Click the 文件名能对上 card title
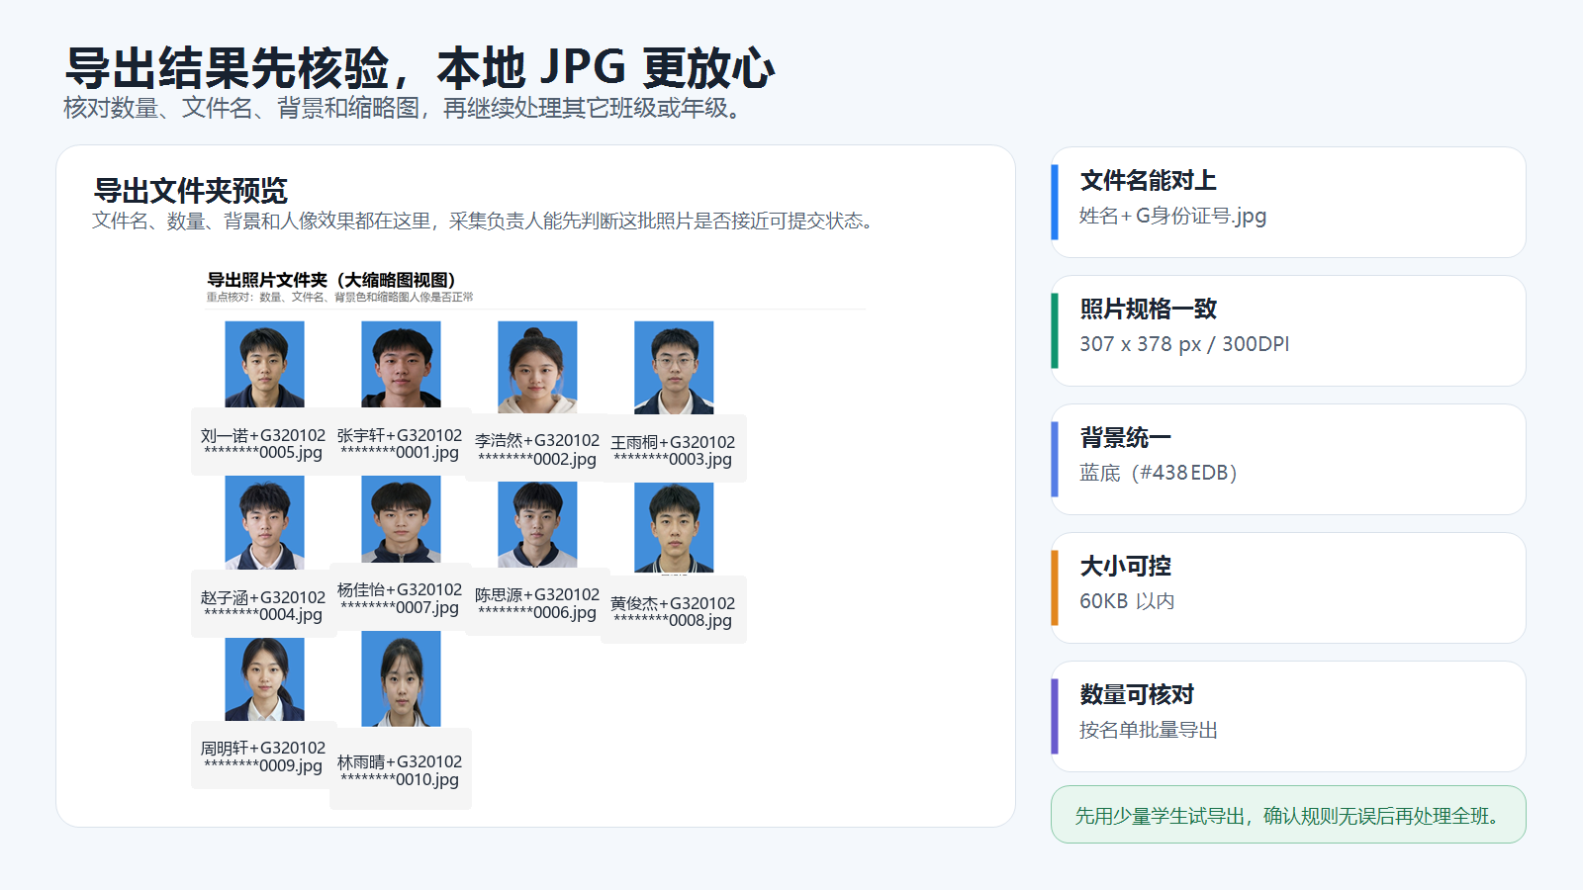 pyautogui.click(x=1148, y=181)
